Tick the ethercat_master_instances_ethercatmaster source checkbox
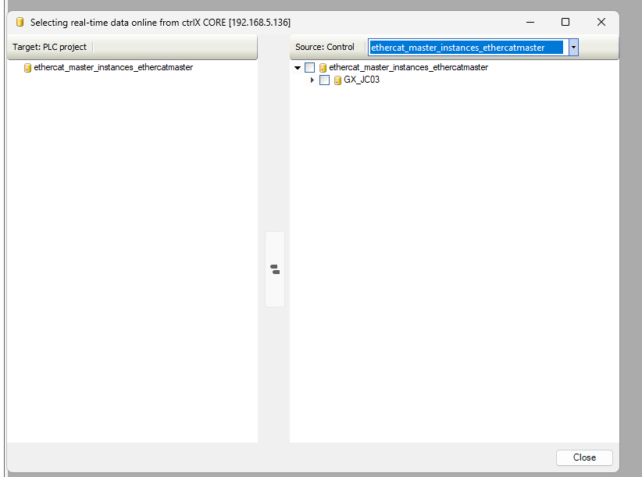 point(310,67)
